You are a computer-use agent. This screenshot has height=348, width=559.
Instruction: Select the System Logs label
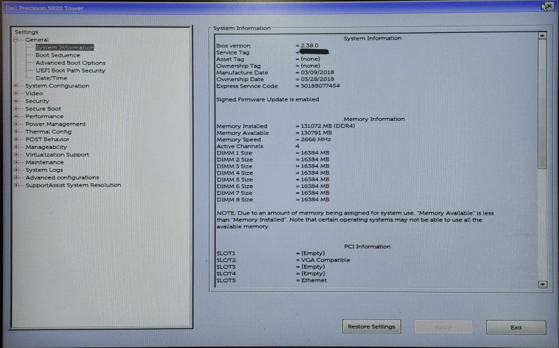point(44,170)
